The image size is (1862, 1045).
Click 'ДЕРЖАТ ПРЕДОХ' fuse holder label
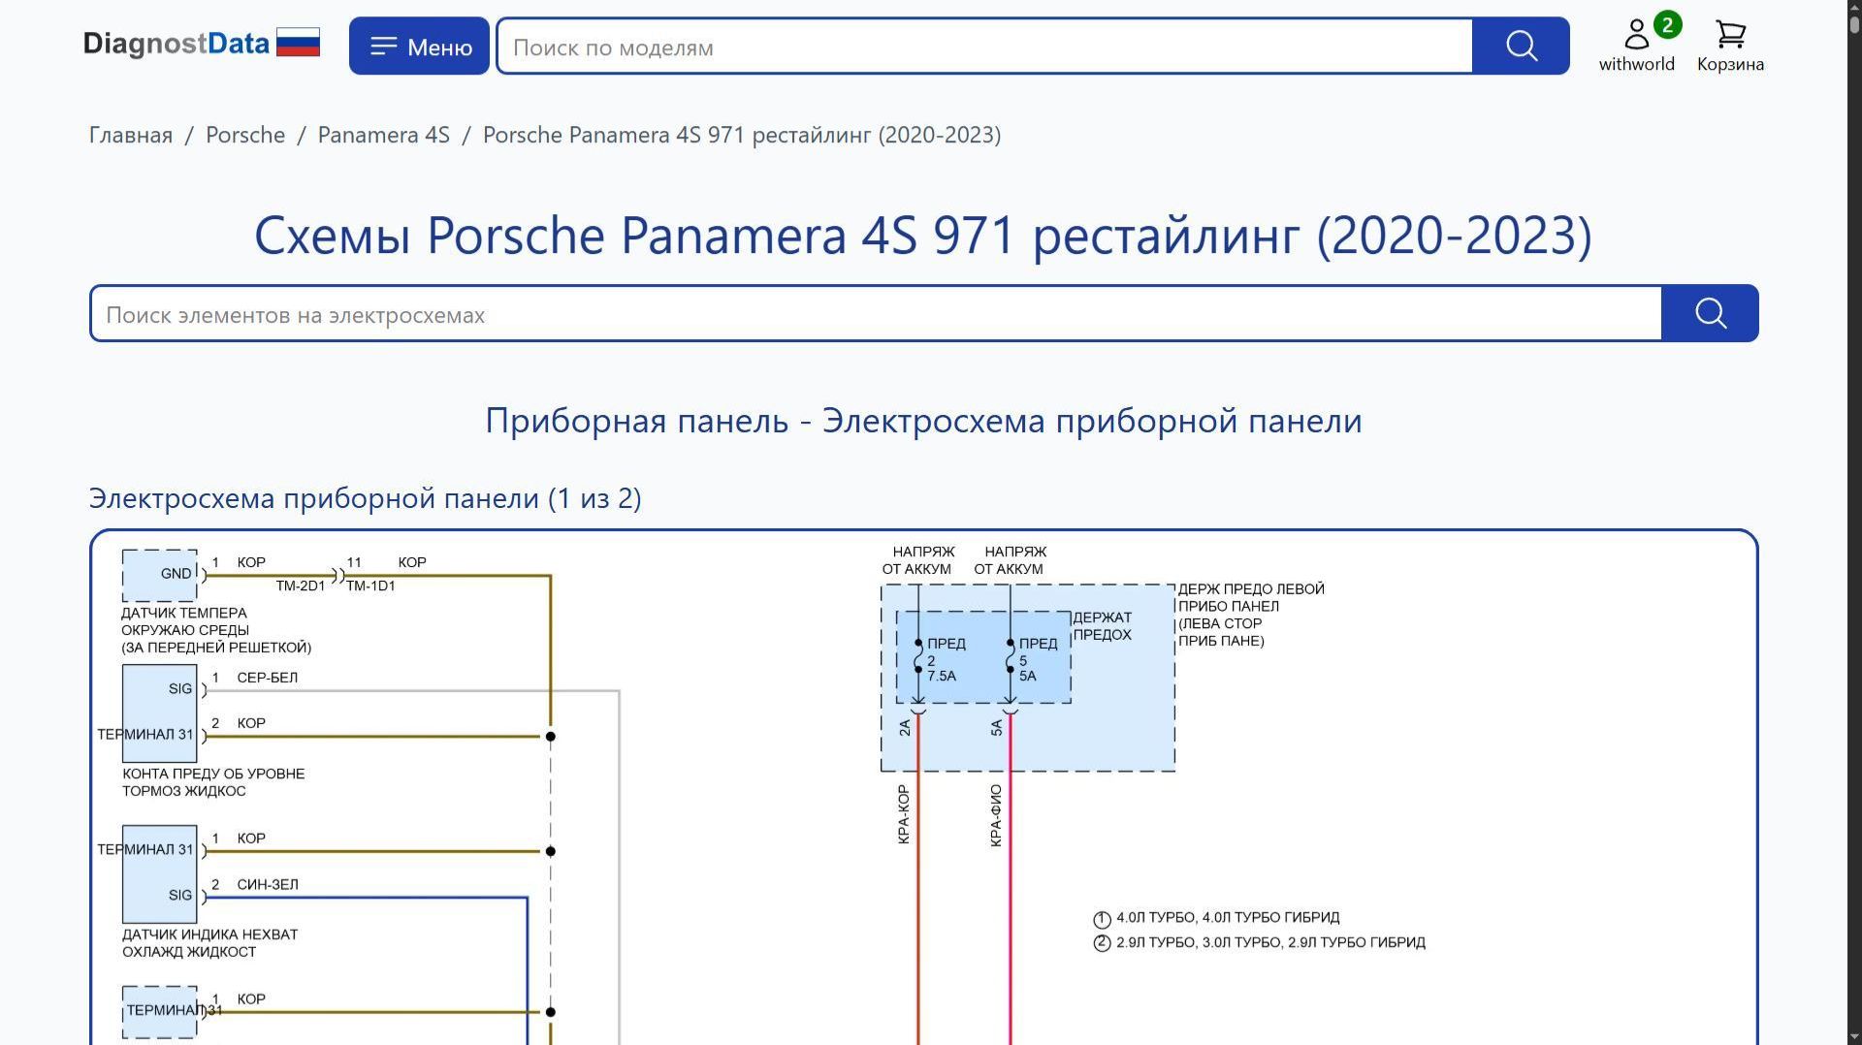click(x=1103, y=626)
